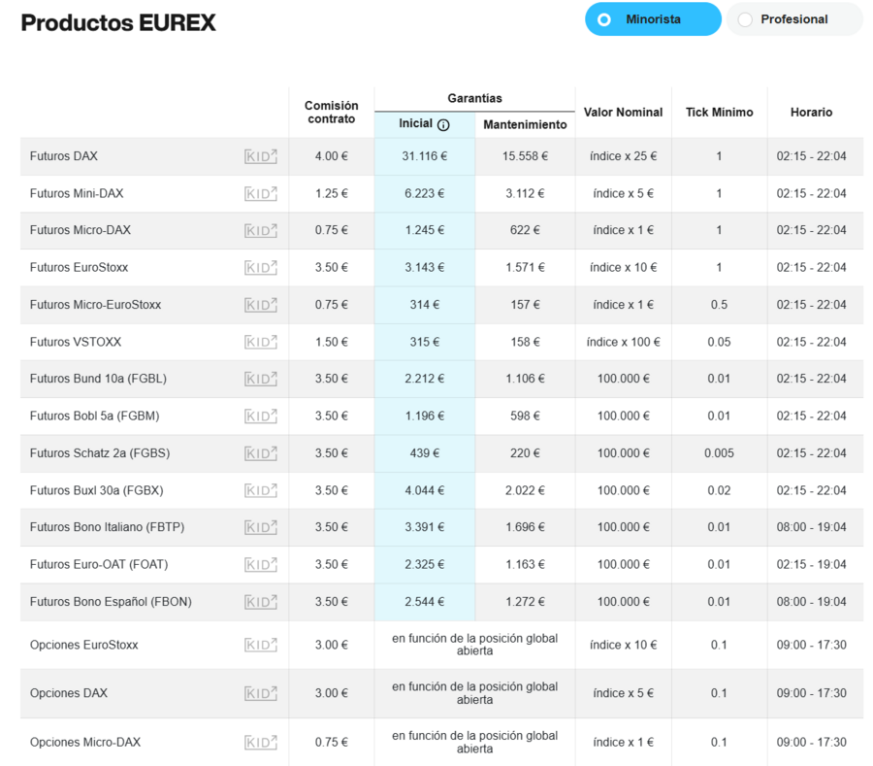Open KID document for Opciones Micro-DAX
873x766 pixels.
[x=261, y=743]
